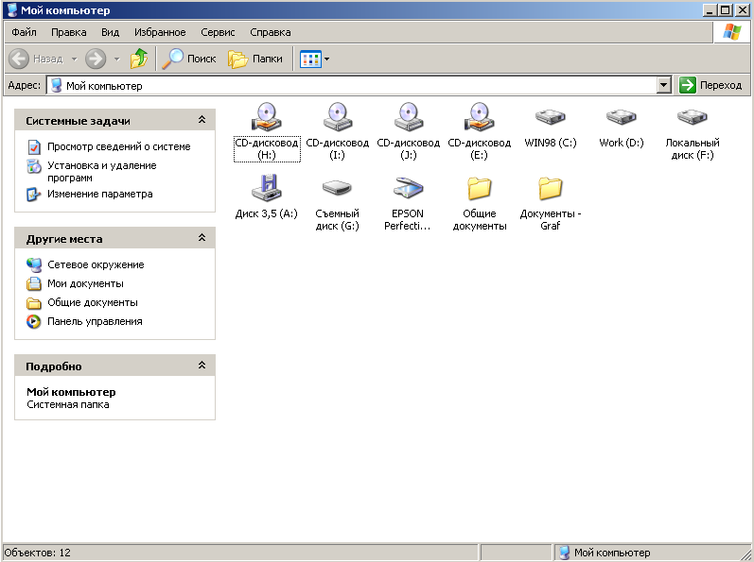Select the Work (D:) hard disk icon
This screenshot has width=754, height=562.
pos(622,116)
